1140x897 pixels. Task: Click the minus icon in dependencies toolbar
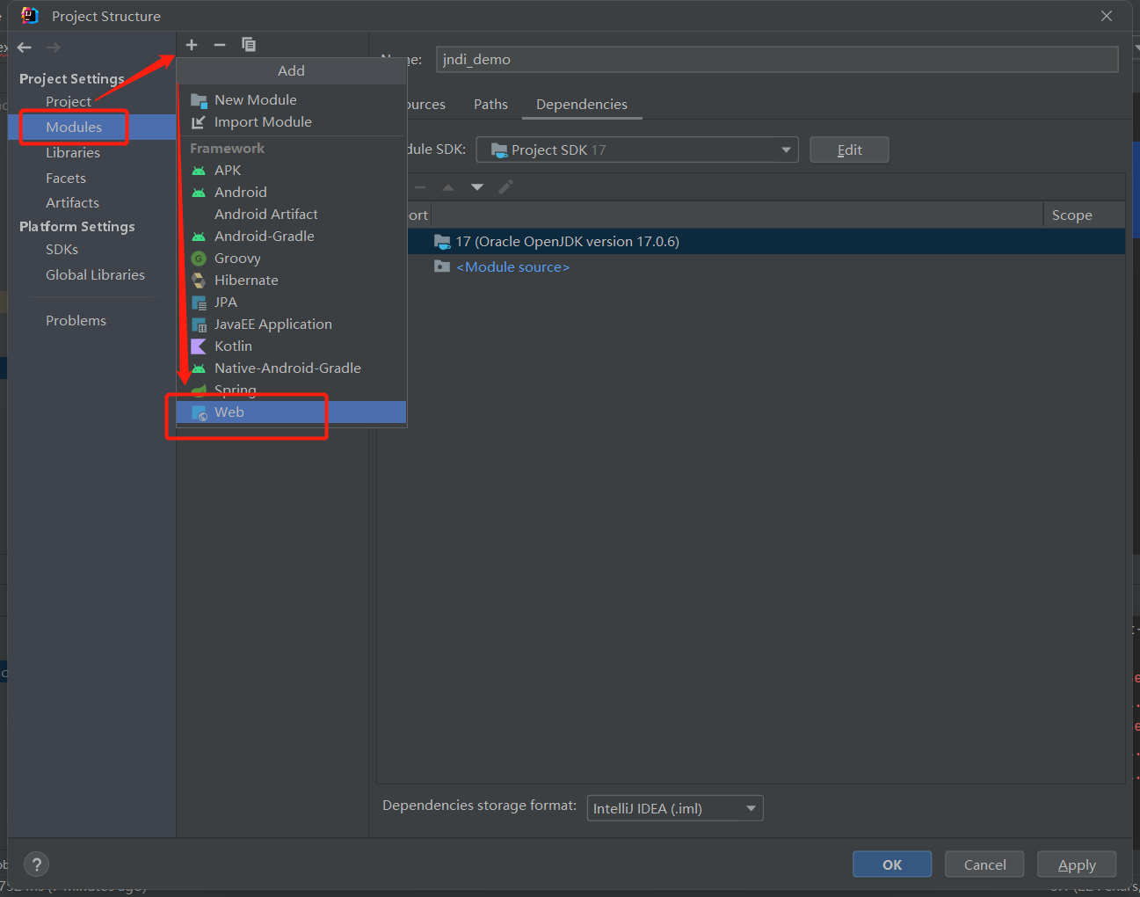click(420, 187)
